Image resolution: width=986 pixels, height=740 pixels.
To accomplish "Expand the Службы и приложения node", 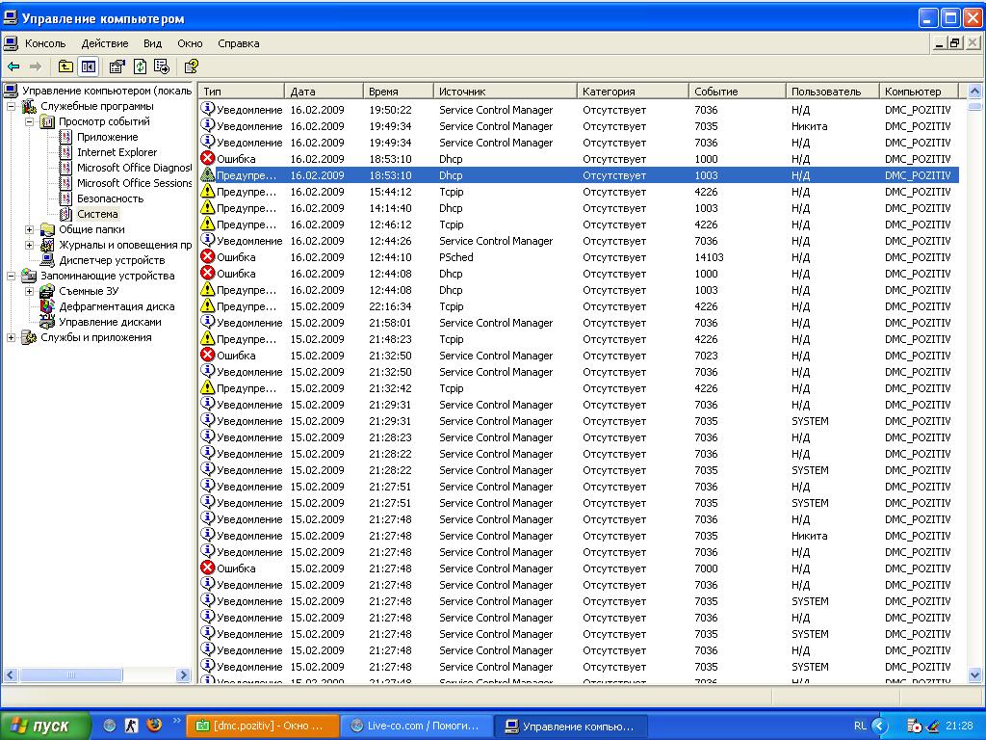I will (x=12, y=337).
